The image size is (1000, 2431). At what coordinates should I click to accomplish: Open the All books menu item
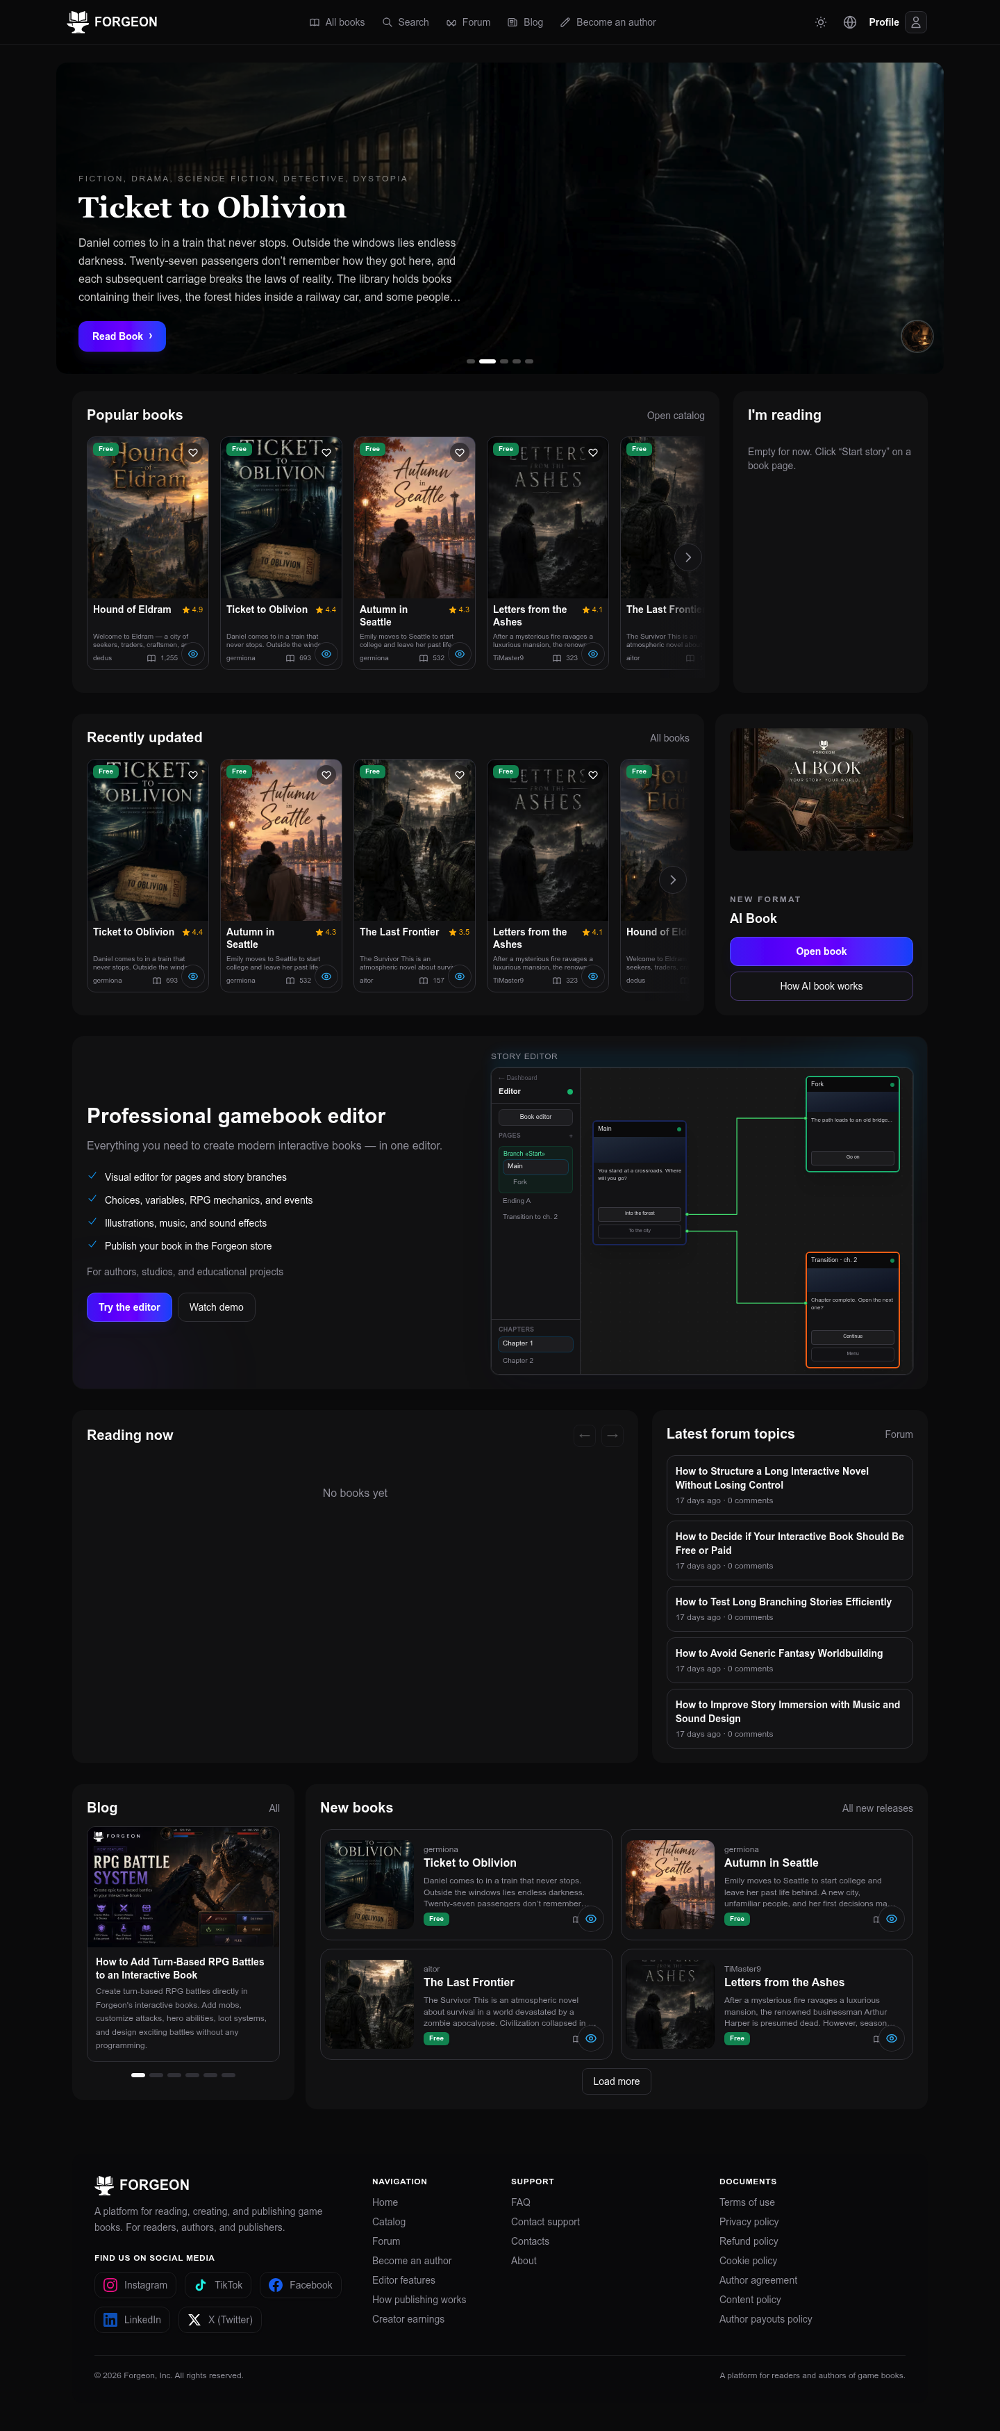click(337, 23)
